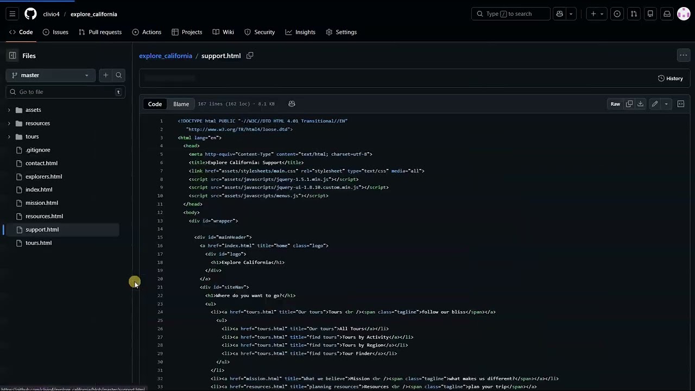The width and height of the screenshot is (695, 391).
Task: Open mission.html in file tree
Action: click(41, 203)
